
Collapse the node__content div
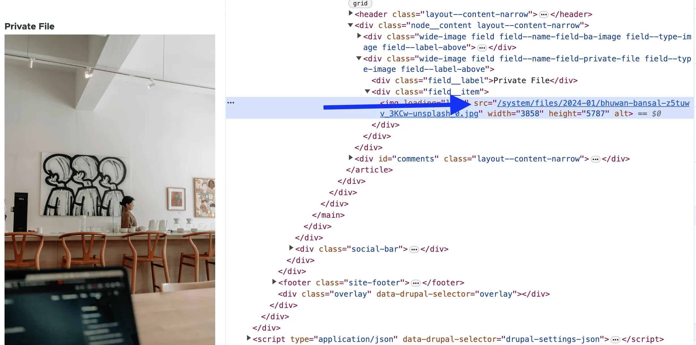351,25
